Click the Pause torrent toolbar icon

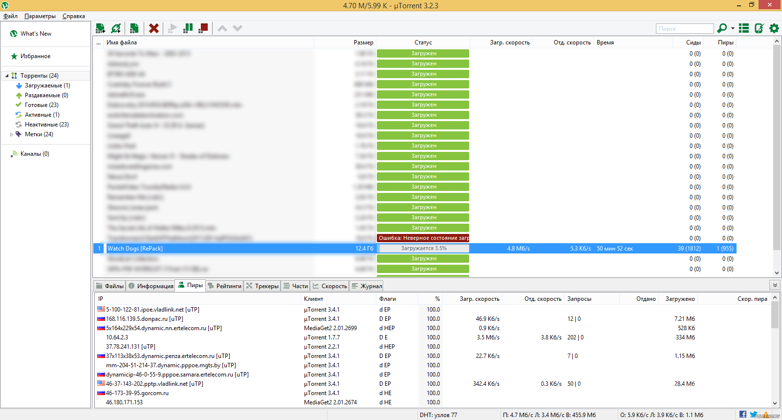click(x=188, y=28)
